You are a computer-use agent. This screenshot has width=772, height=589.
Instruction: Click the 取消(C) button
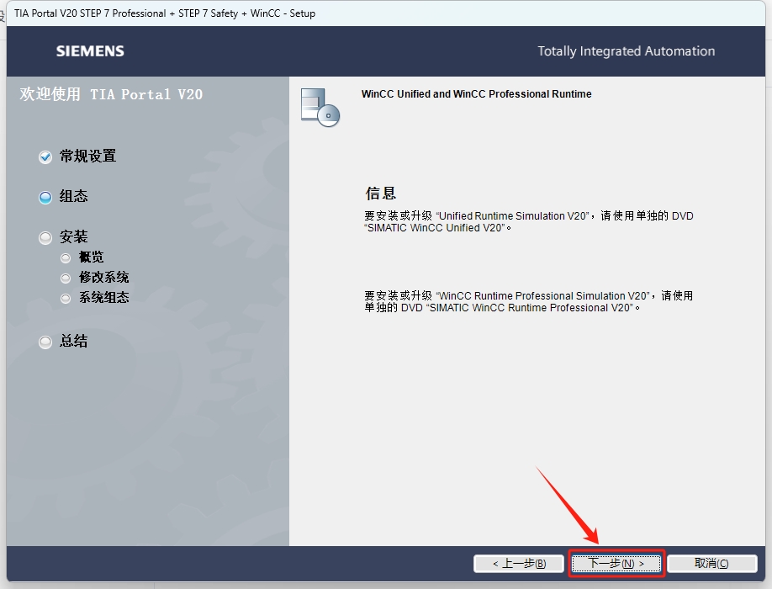pyautogui.click(x=711, y=563)
